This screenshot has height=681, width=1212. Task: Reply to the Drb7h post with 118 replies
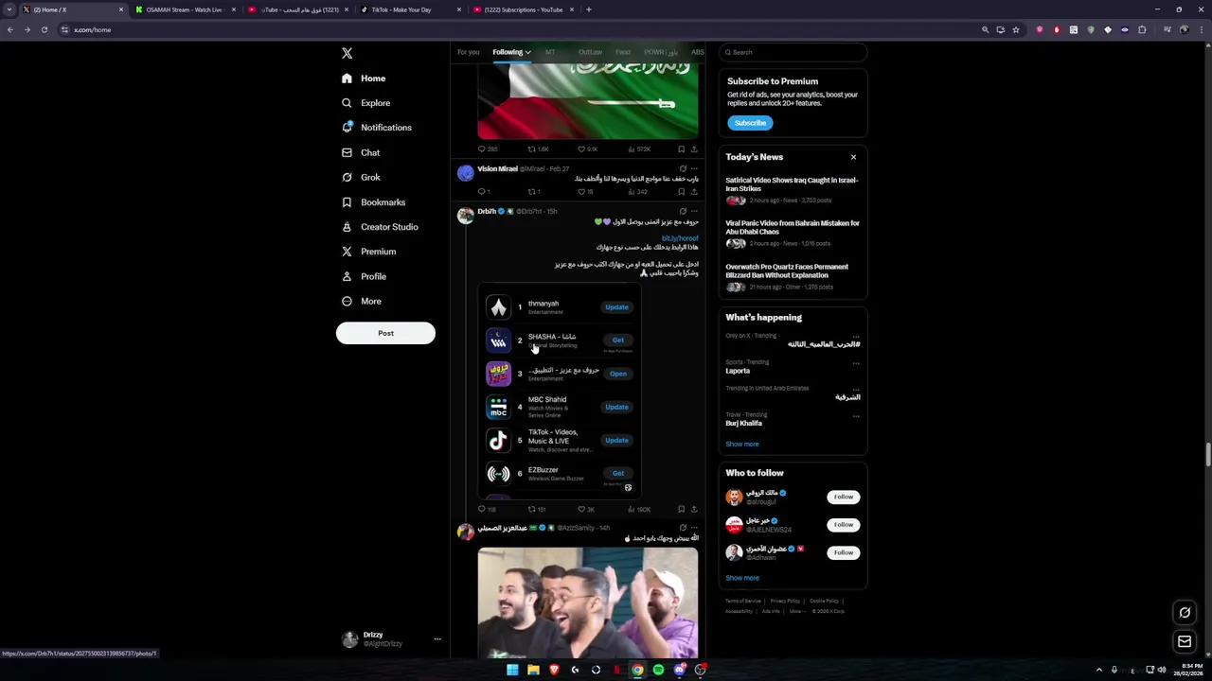pos(482,509)
